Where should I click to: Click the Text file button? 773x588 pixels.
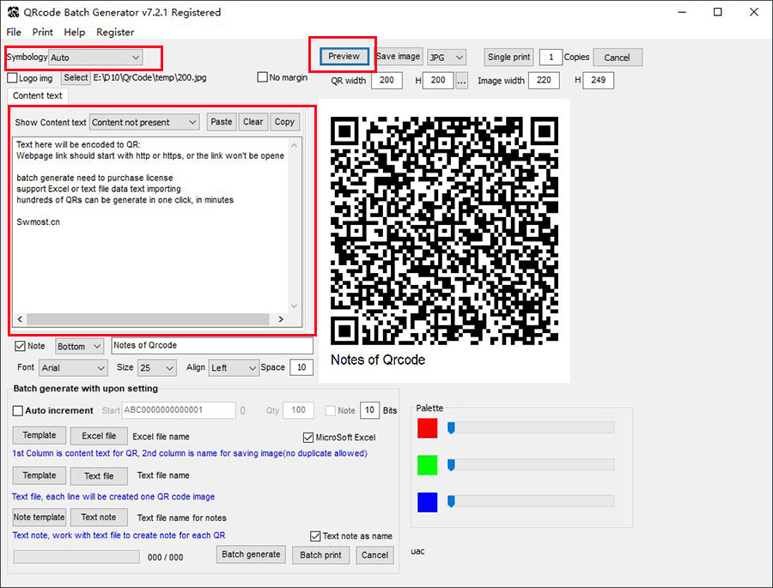click(x=99, y=476)
